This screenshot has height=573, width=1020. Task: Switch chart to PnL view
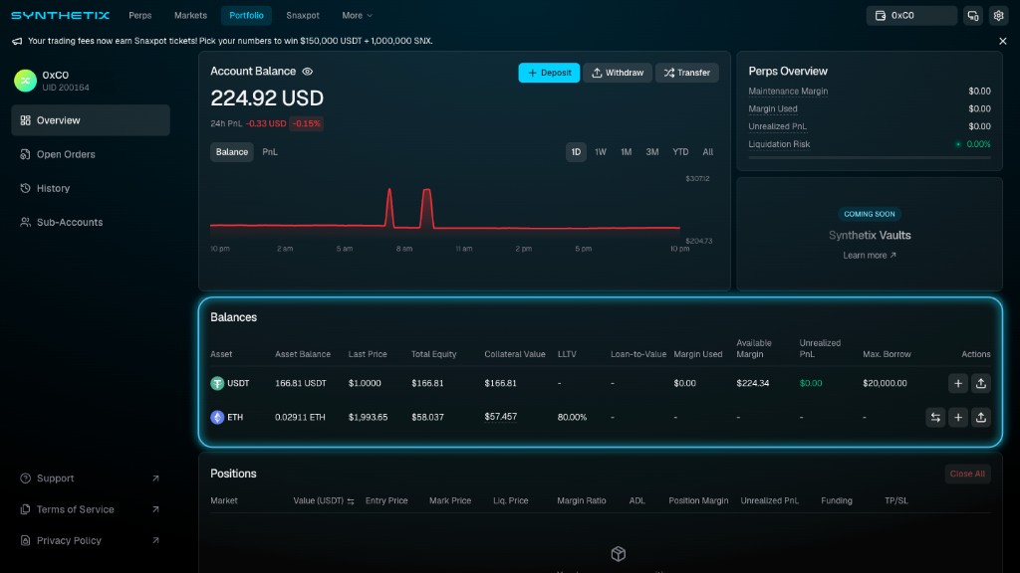click(x=270, y=152)
